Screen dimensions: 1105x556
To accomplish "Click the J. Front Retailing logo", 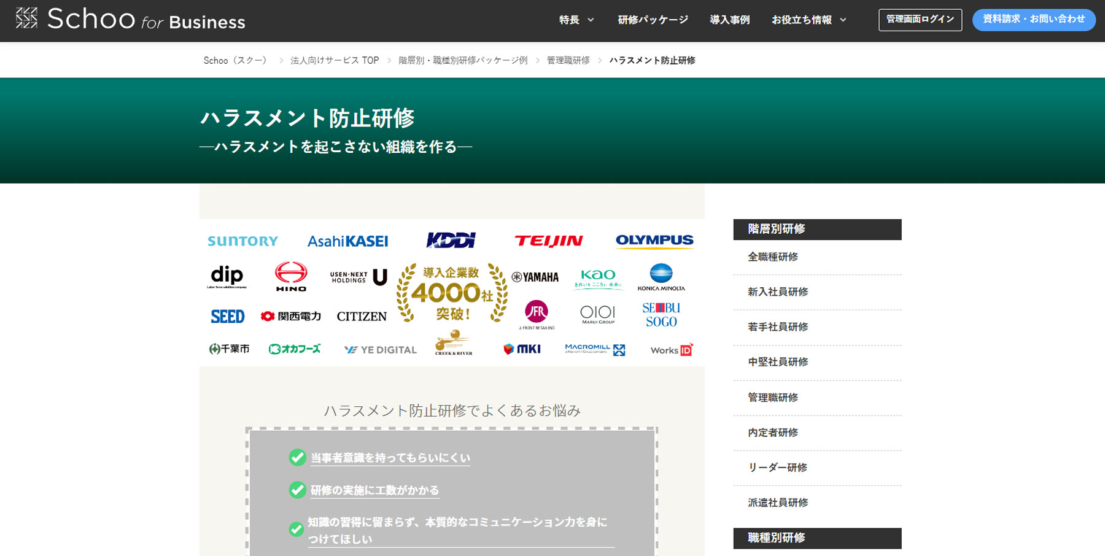I will click(x=537, y=315).
